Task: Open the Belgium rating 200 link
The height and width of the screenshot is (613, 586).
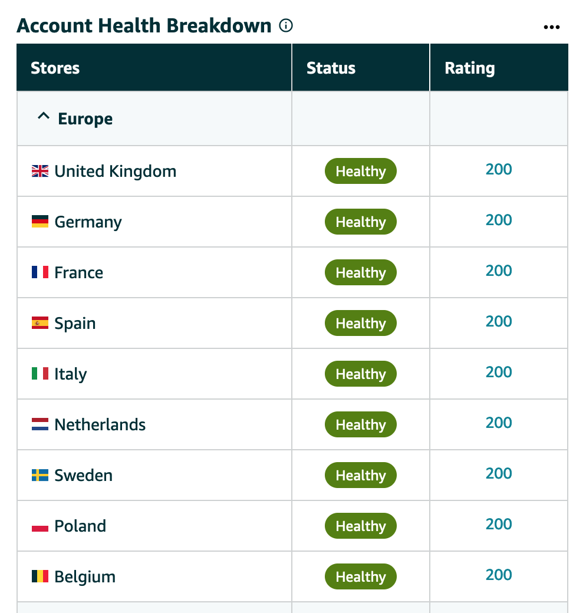Action: coord(499,575)
